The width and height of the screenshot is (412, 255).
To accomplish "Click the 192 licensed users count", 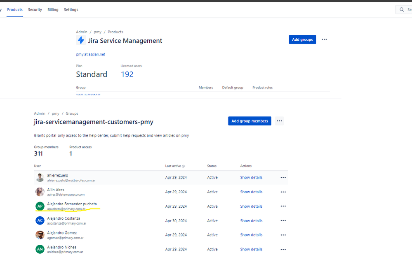I will click(127, 74).
